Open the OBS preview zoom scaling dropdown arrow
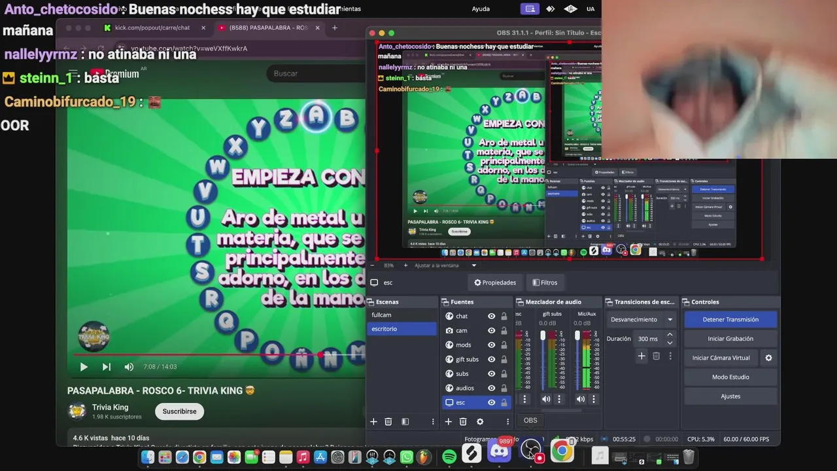 tap(474, 265)
